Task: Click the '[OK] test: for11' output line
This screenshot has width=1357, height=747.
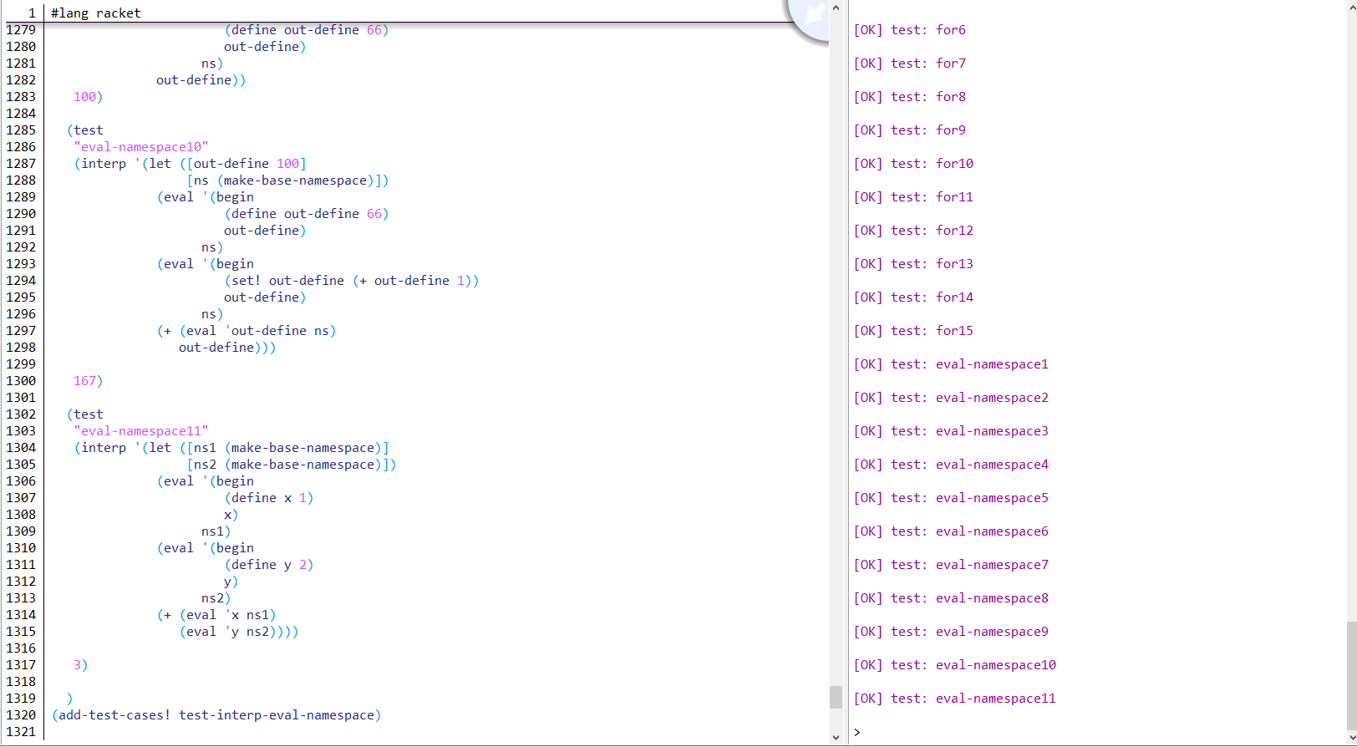Action: (x=913, y=197)
